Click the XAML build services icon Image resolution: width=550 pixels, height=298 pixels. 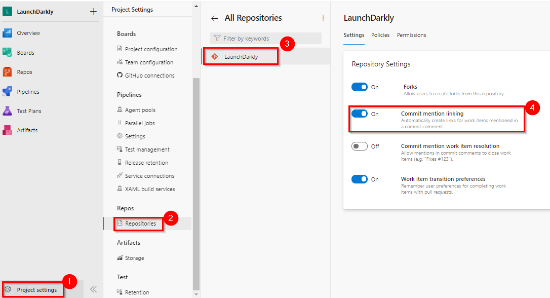pyautogui.click(x=120, y=189)
